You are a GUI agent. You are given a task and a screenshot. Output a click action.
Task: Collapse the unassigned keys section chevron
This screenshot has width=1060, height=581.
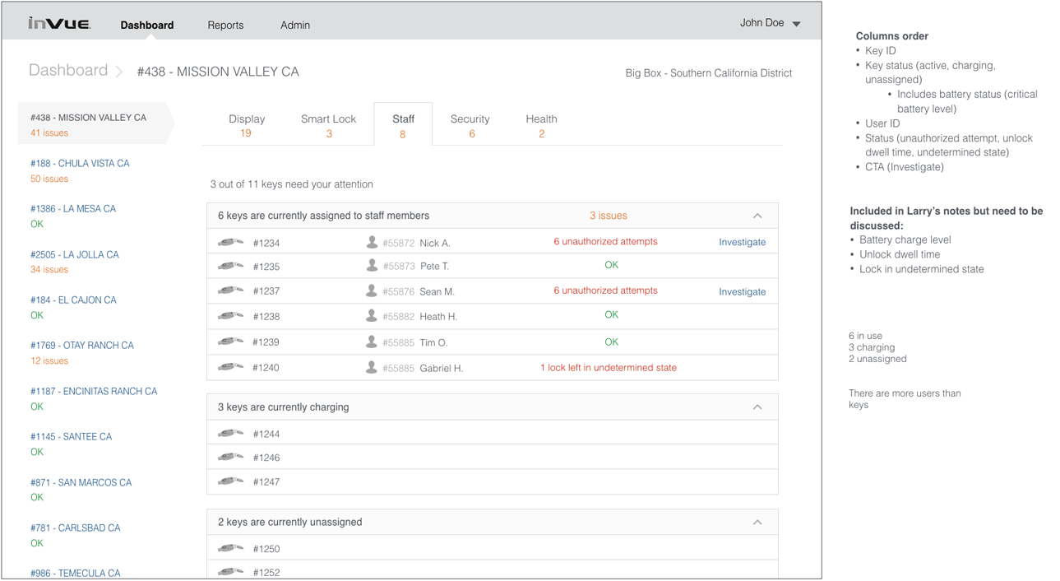coord(757,523)
